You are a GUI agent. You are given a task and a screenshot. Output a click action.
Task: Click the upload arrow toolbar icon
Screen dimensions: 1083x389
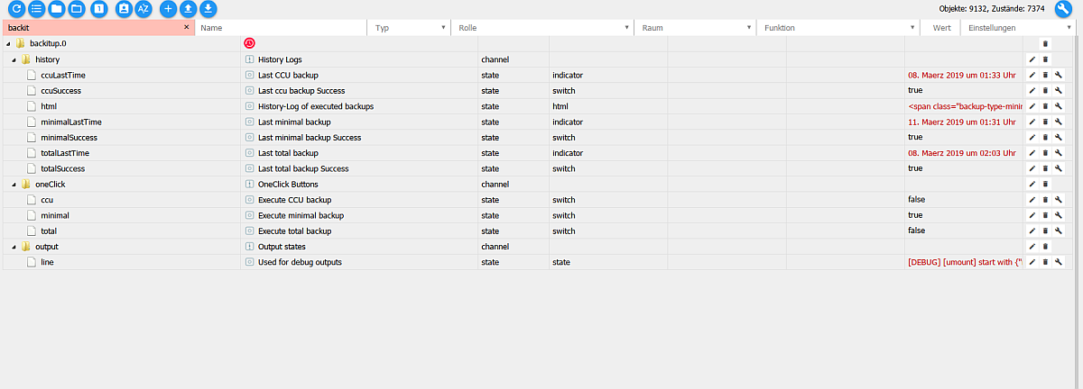coord(188,9)
